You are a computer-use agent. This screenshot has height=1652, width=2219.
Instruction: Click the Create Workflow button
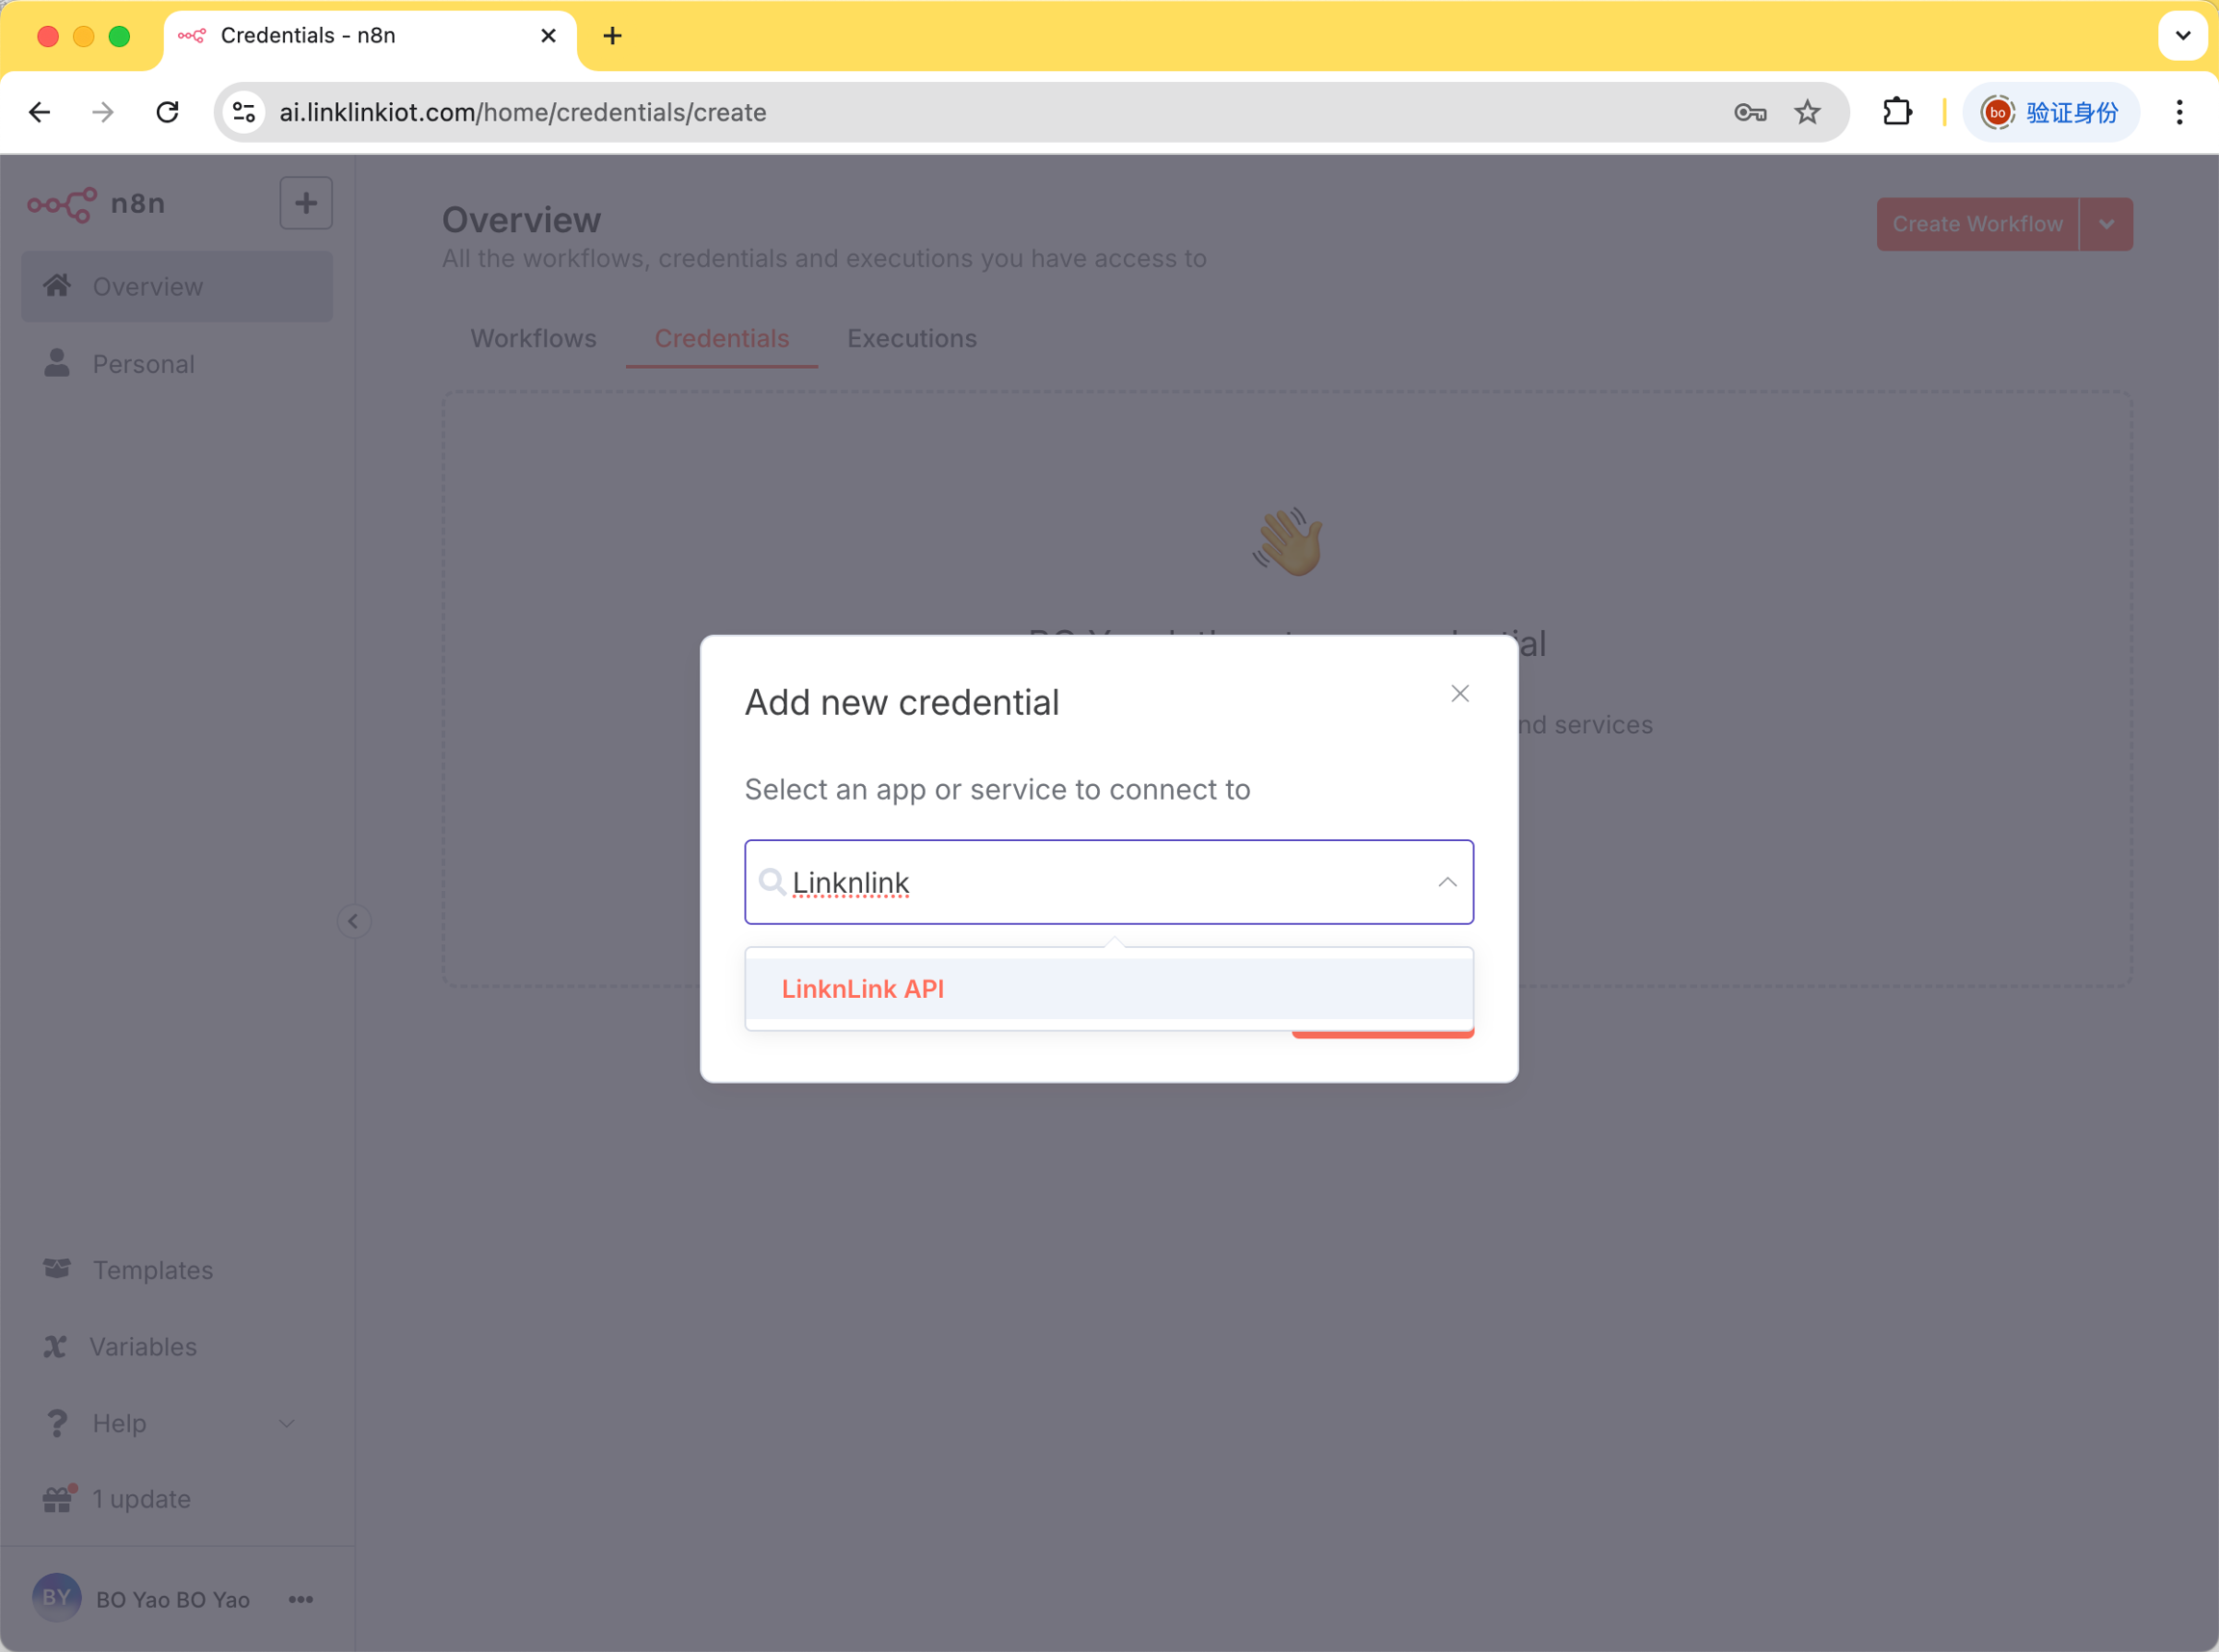click(x=1976, y=224)
